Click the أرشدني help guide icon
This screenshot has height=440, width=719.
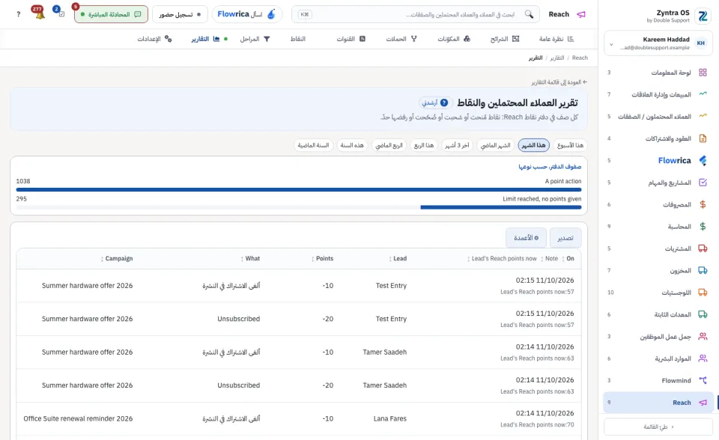[444, 103]
